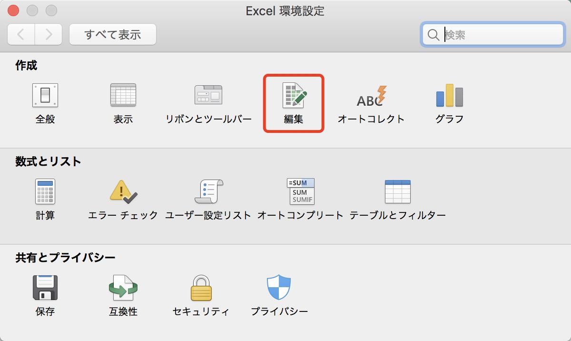This screenshot has width=571, height=341.
Task: Open the 編集 (Edit) preferences icon
Action: point(294,95)
